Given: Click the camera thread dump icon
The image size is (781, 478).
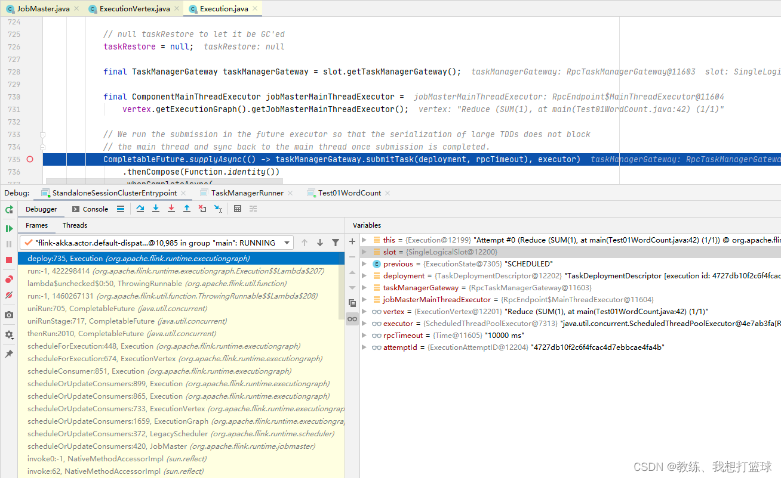Looking at the screenshot, I should 9,315.
